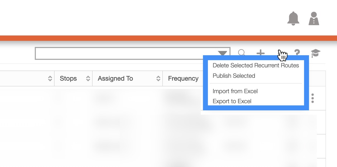
Task: Select Publish Selected from the menu
Action: (x=234, y=76)
